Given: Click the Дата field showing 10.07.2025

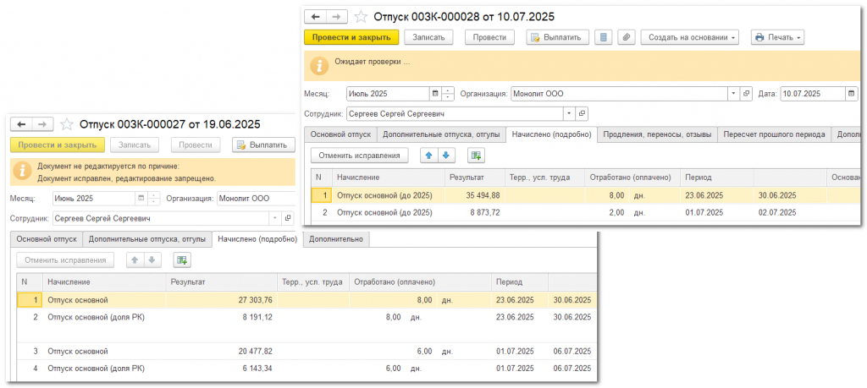Looking at the screenshot, I should [x=812, y=94].
